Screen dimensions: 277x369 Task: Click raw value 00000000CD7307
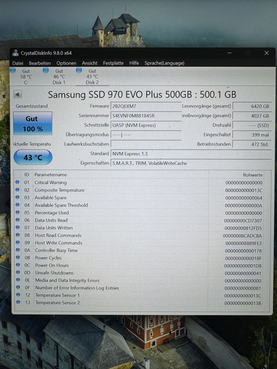(x=243, y=220)
